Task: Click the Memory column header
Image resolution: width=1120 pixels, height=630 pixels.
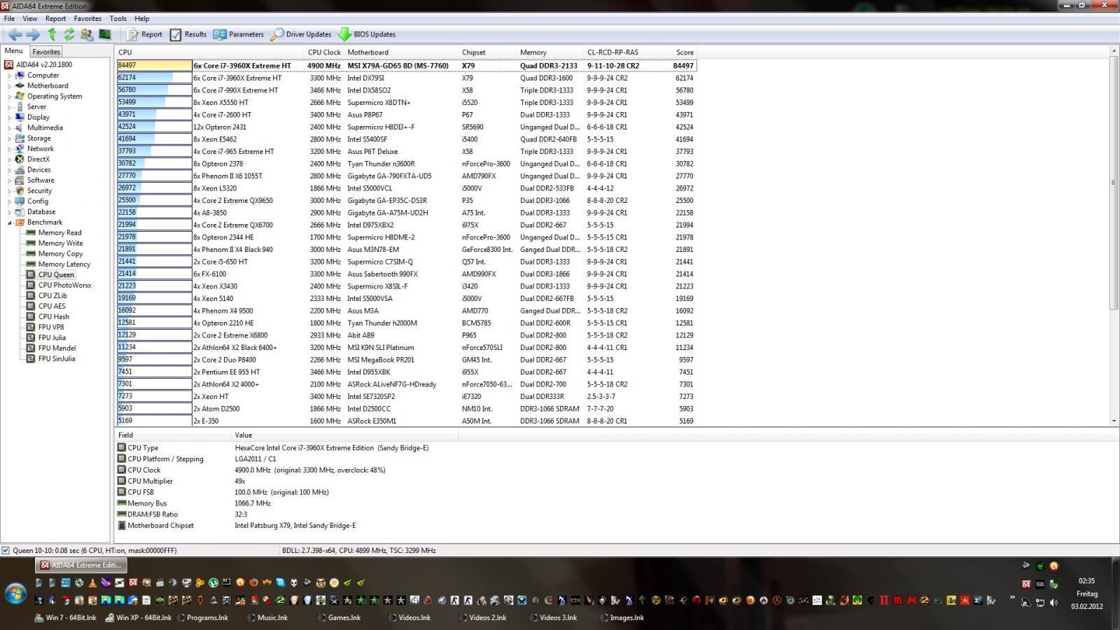Action: point(550,52)
